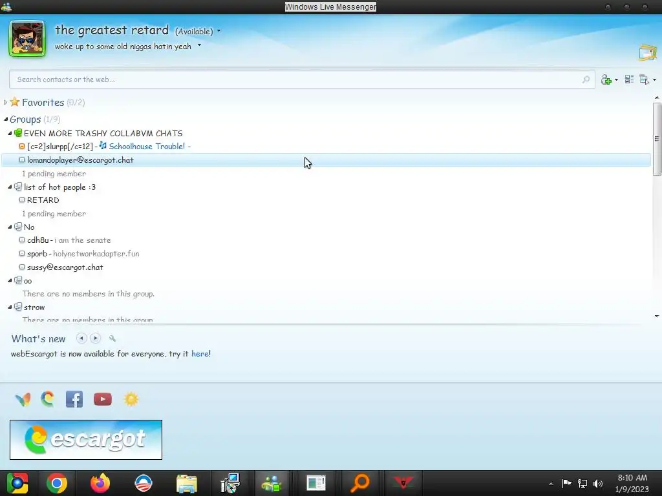Open the Facebook icon
This screenshot has width=662, height=496.
(74, 399)
